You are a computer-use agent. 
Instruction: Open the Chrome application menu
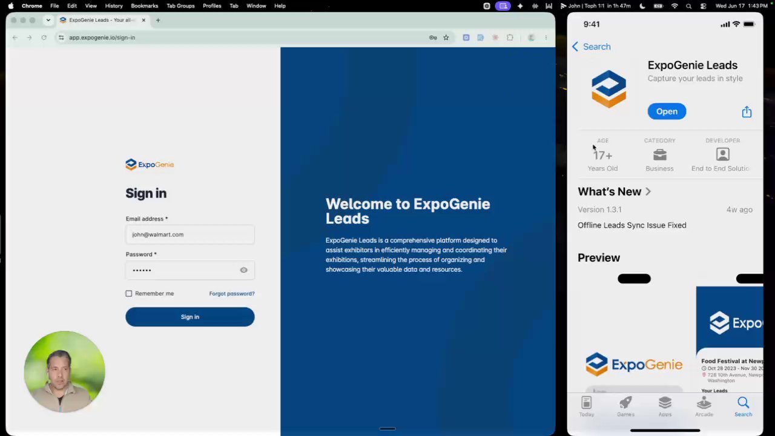pyautogui.click(x=32, y=6)
